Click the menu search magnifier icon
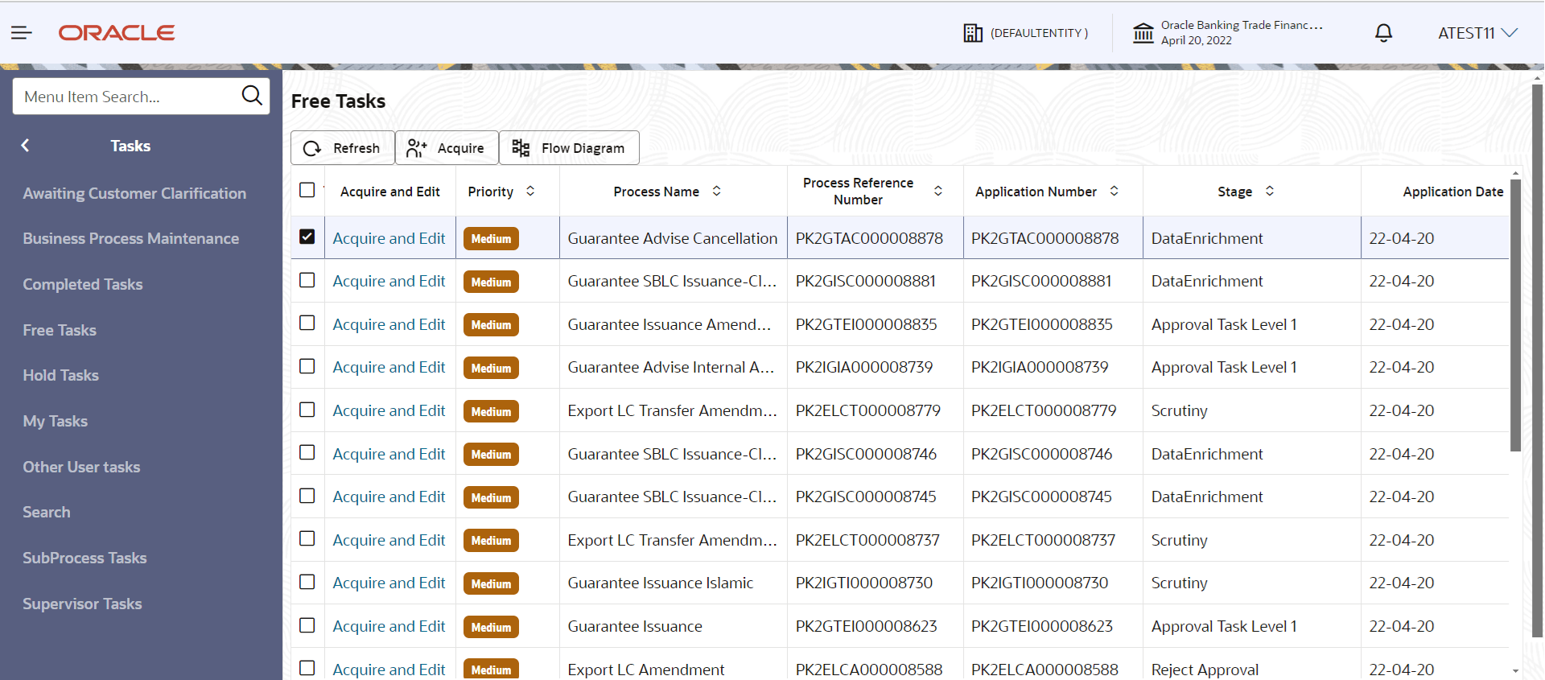This screenshot has height=680, width=1545. click(x=252, y=96)
